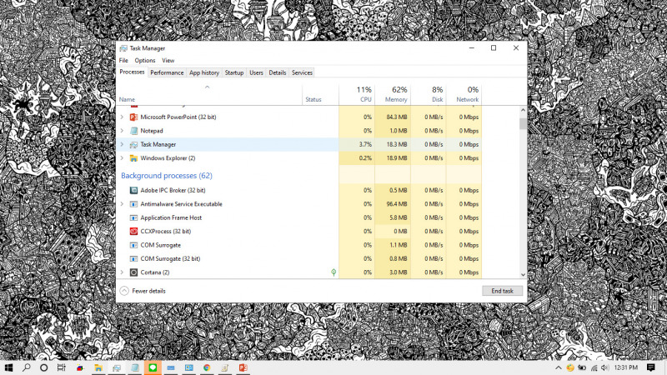Click the sort arrow above the Name column
This screenshot has height=375, width=667.
207,87
